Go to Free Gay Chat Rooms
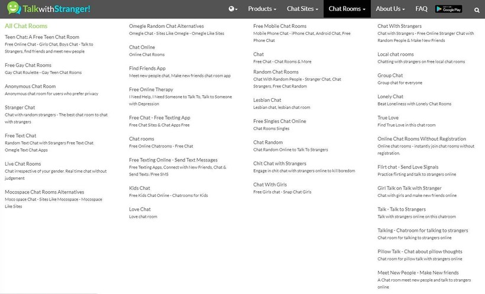Viewport: 485px width, 294px height. (x=28, y=65)
